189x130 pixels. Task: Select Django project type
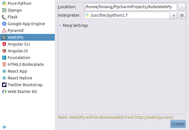coord(27,10)
